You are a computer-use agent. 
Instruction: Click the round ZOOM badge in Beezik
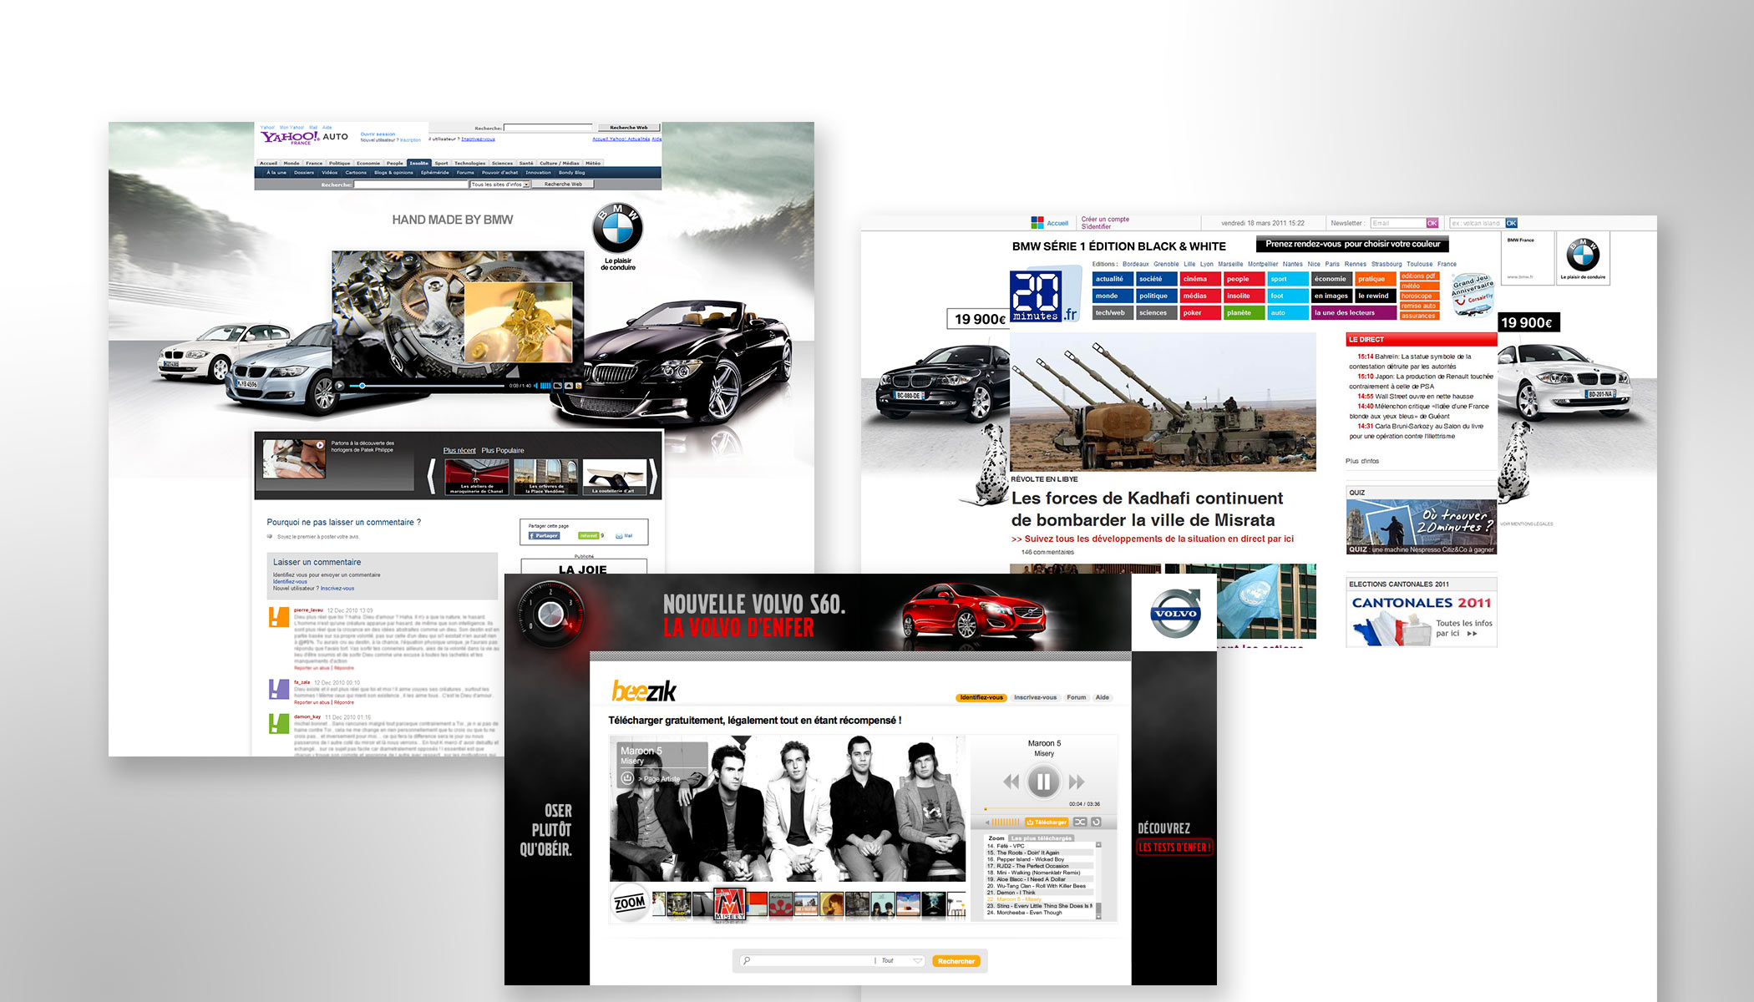pos(630,903)
